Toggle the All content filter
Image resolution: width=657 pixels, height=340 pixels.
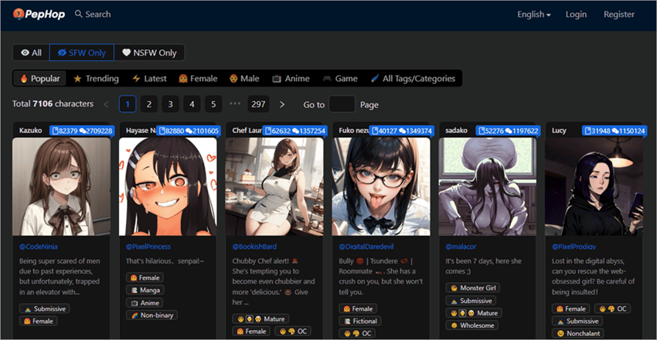click(31, 53)
